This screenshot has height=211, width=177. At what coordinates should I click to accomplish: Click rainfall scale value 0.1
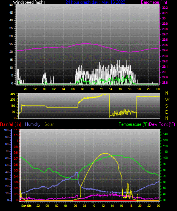click(x=16, y=194)
